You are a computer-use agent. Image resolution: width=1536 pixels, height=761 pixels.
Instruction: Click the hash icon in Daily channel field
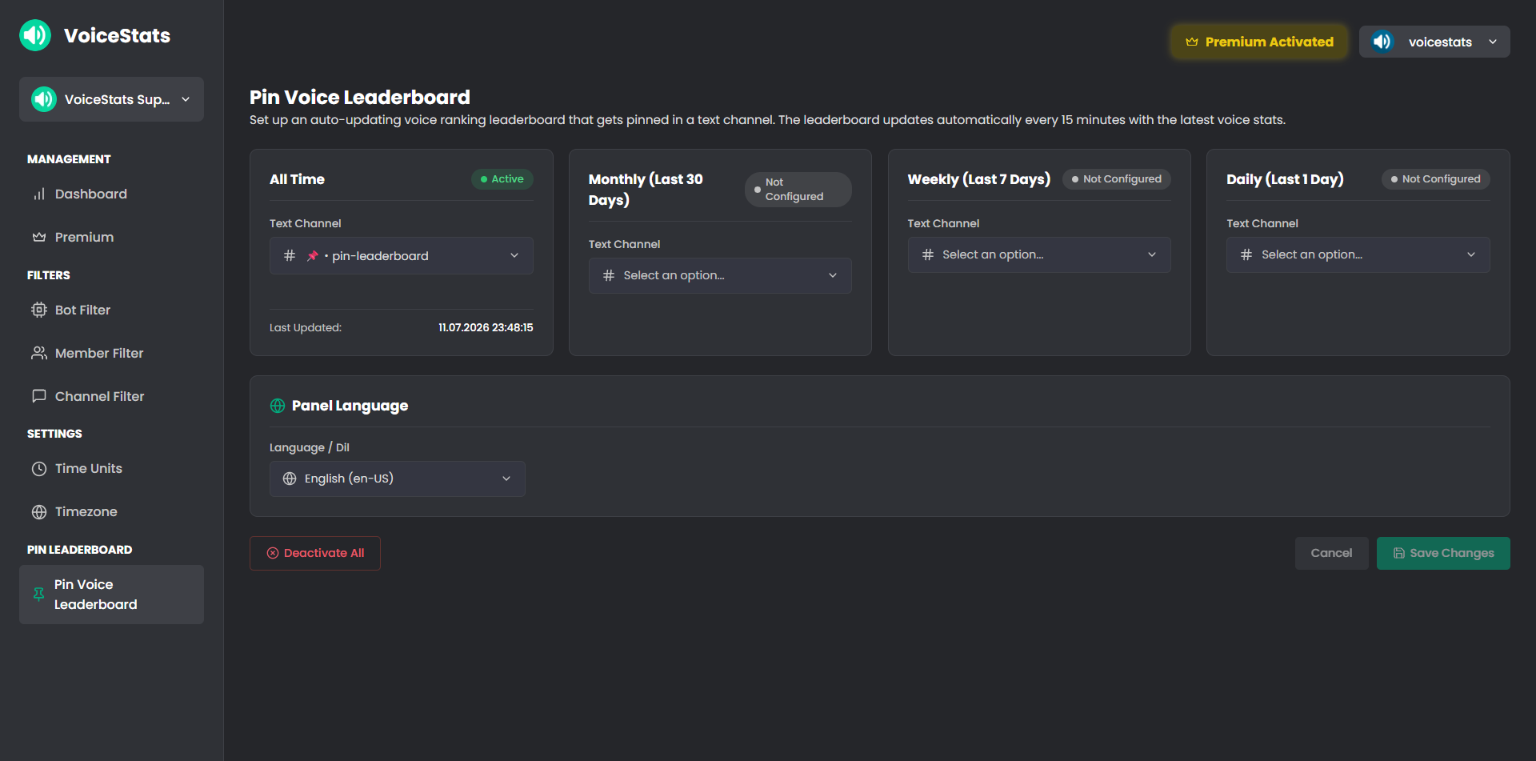click(1246, 254)
